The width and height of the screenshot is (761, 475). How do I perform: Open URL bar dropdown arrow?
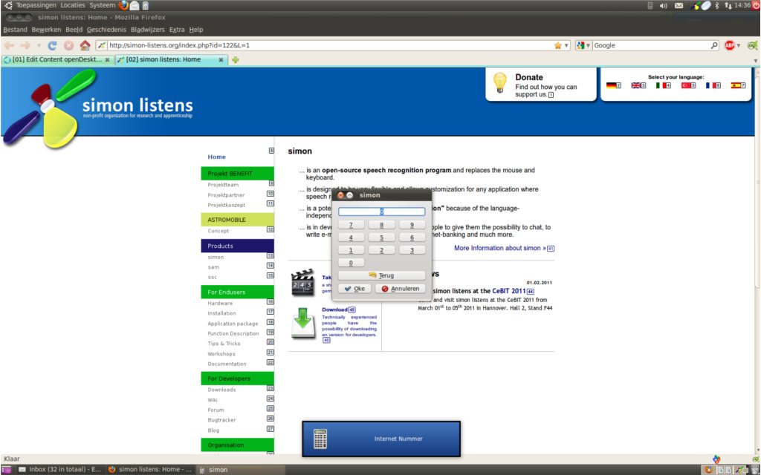pos(566,45)
